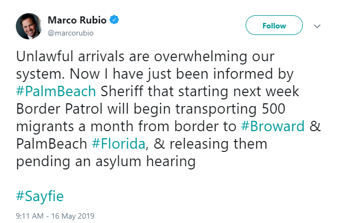Open the Marco Rubio display name link
Viewport: 340px width, 223px height.
tap(79, 21)
